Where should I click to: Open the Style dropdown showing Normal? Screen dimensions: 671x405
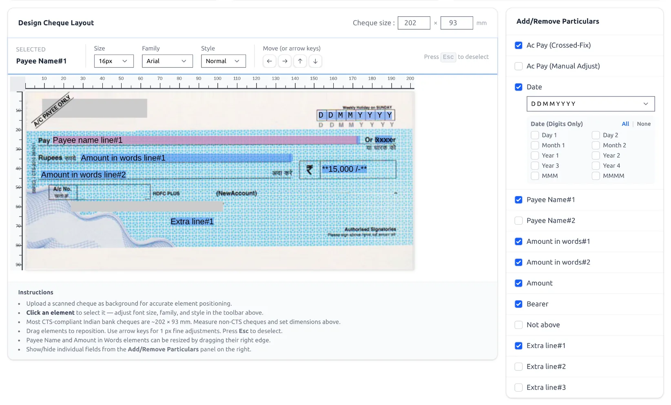point(223,61)
